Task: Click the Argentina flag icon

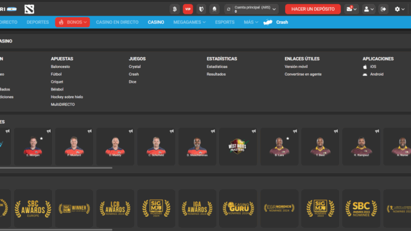Action: coord(12,9)
